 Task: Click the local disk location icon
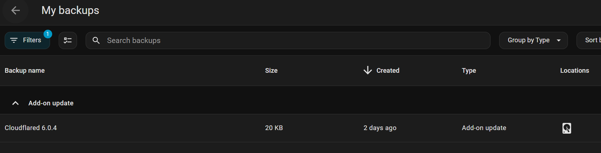coord(566,128)
